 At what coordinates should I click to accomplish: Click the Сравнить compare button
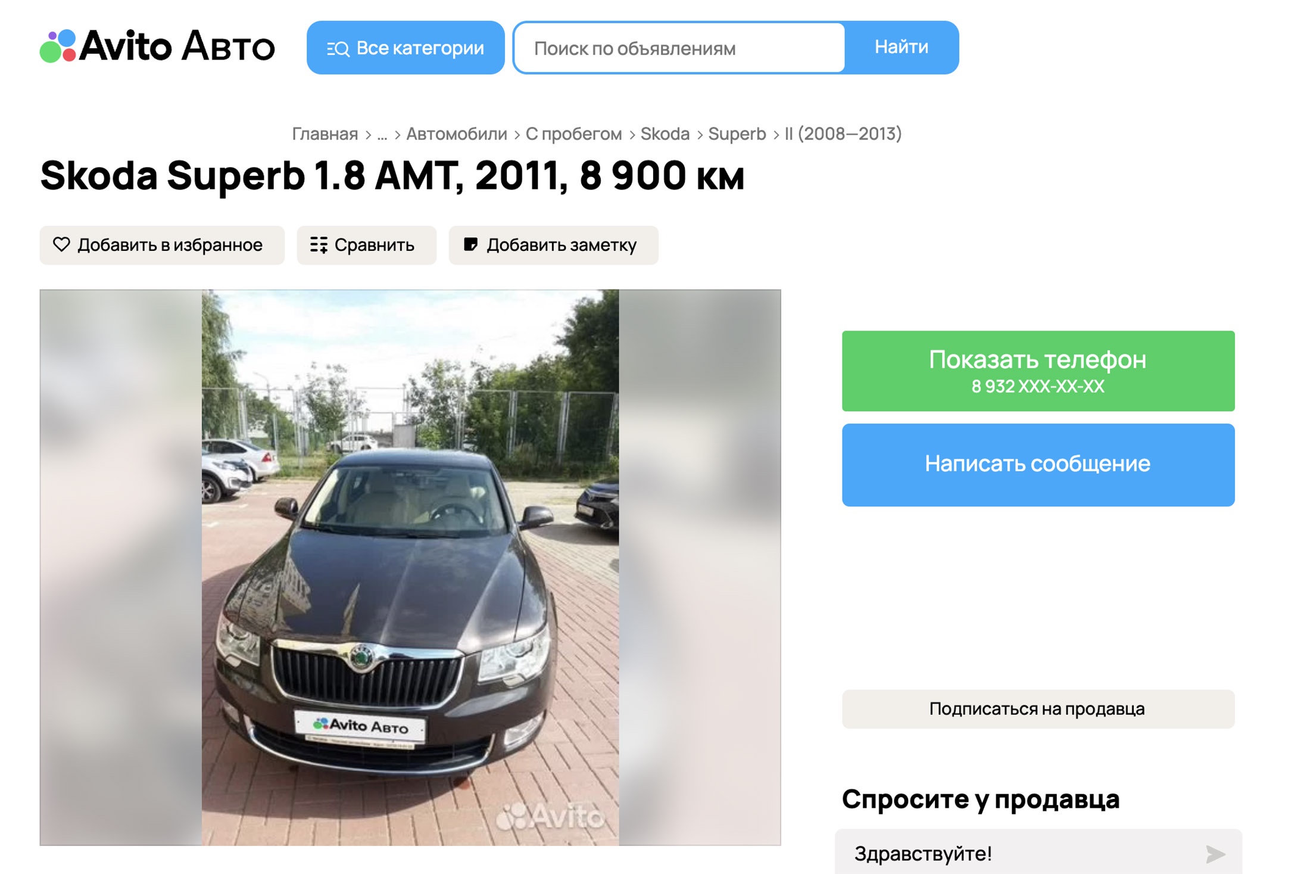pyautogui.click(x=367, y=245)
